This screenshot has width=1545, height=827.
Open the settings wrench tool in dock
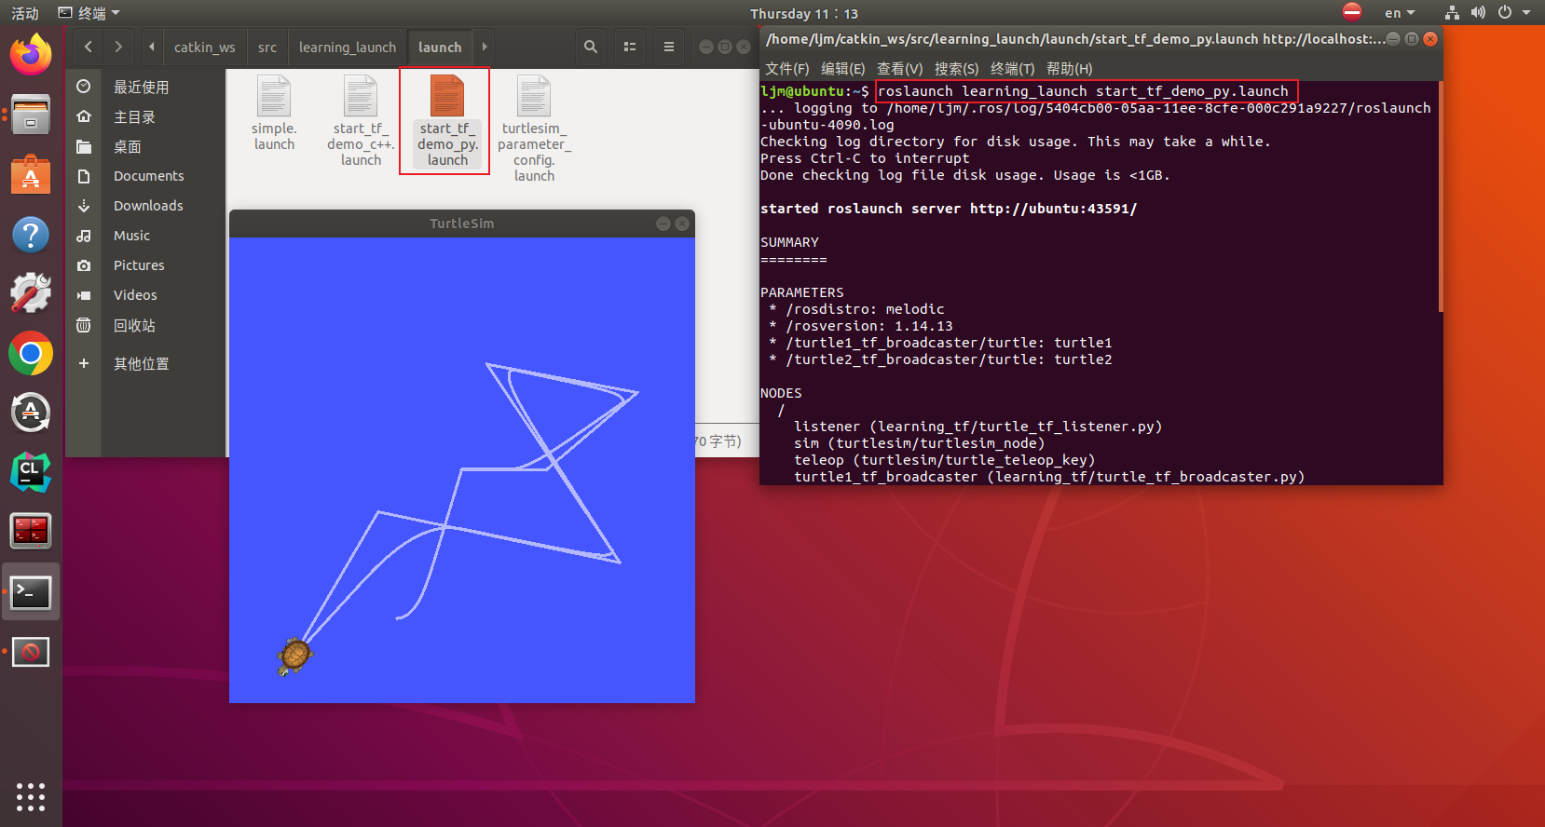click(31, 293)
